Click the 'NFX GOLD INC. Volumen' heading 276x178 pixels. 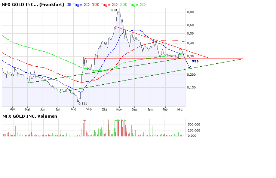click(30, 116)
